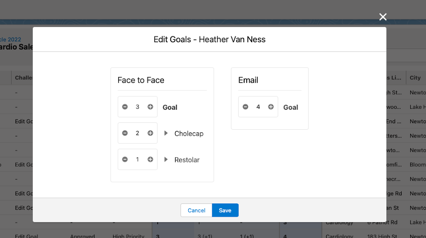Click the City column header
The width and height of the screenshot is (426, 238).
(x=415, y=78)
